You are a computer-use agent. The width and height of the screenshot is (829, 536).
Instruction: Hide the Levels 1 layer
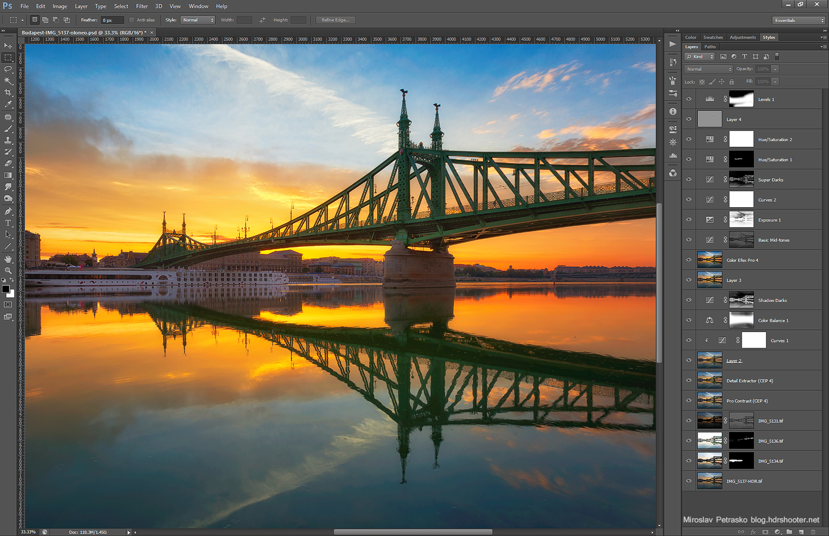(x=689, y=99)
